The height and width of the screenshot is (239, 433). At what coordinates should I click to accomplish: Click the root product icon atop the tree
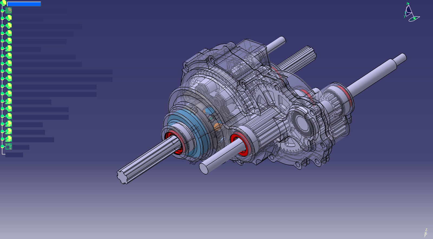click(x=3, y=4)
